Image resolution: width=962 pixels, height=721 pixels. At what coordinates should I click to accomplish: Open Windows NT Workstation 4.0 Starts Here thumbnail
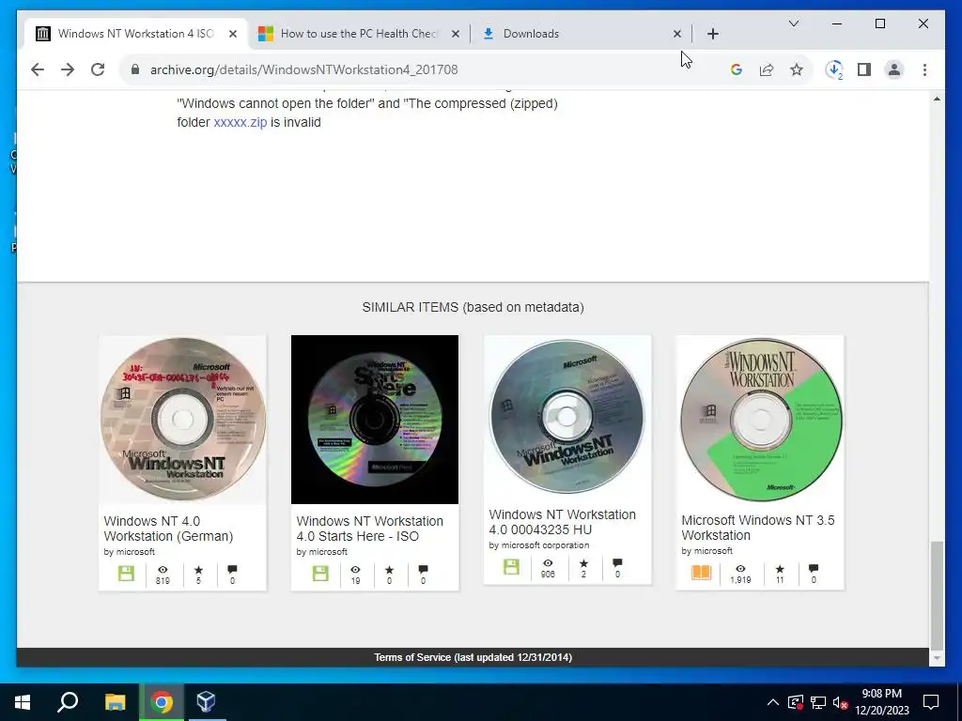[x=375, y=420]
